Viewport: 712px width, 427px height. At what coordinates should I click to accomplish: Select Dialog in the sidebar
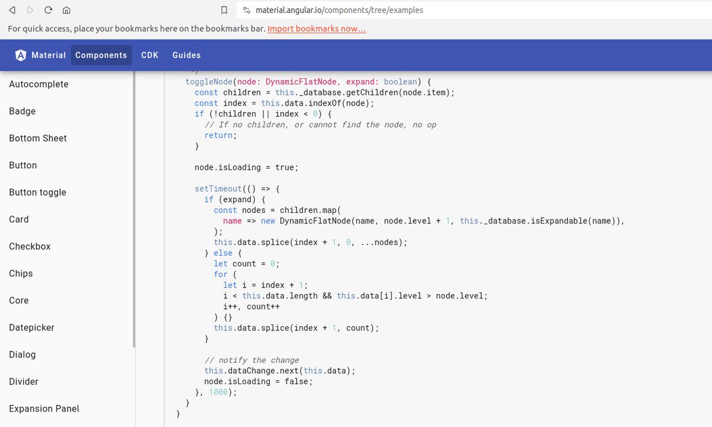coord(23,354)
